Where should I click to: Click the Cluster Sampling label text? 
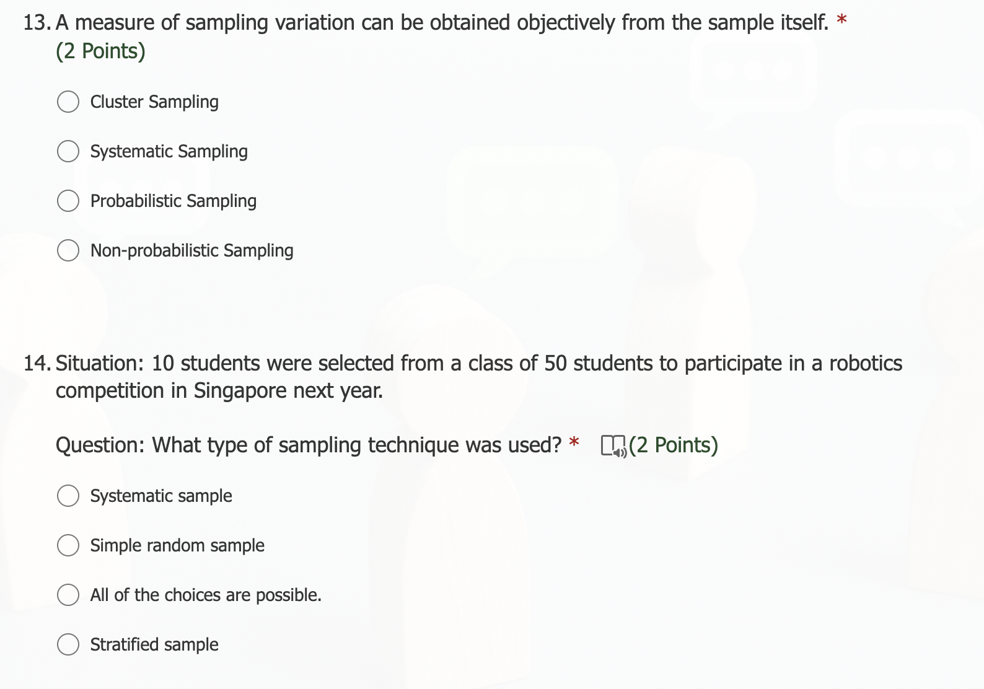154,101
